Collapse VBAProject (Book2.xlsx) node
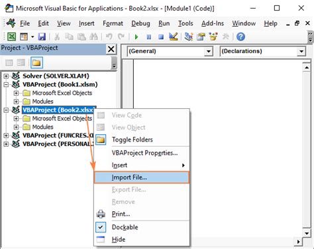This screenshot has height=249, width=314. tap(6, 110)
